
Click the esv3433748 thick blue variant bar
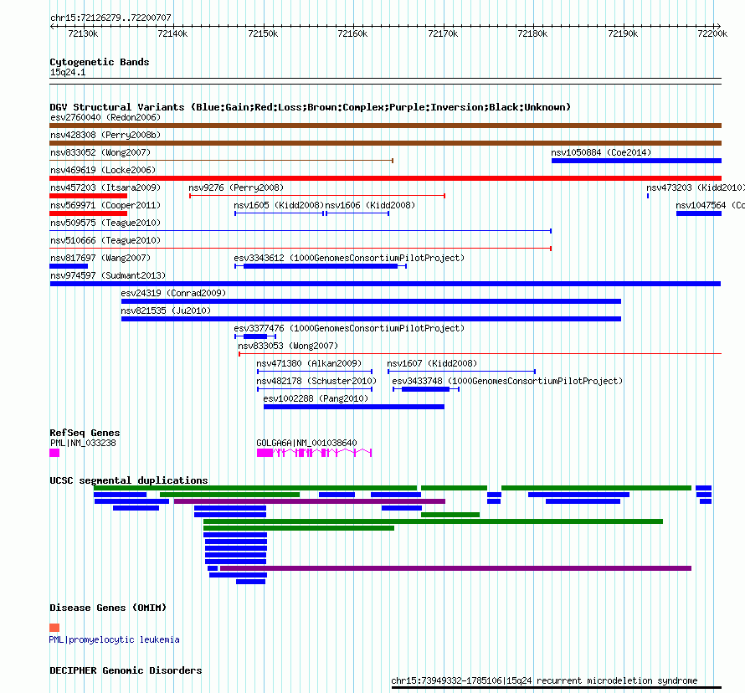pyautogui.click(x=426, y=389)
